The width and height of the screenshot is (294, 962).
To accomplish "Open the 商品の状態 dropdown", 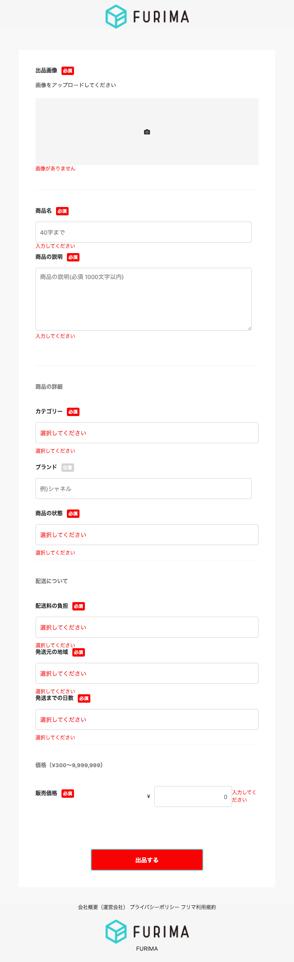I will coord(147,535).
